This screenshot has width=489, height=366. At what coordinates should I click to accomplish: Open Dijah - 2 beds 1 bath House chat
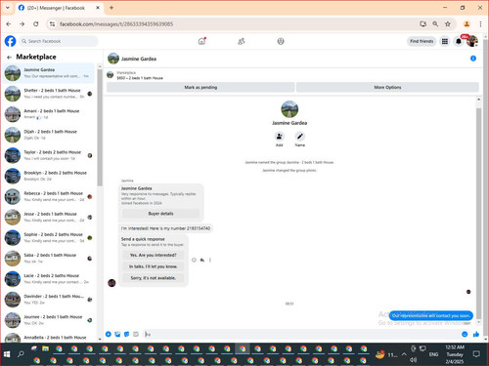(49, 135)
